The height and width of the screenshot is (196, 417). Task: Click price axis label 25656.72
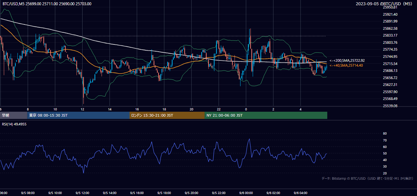pyautogui.click(x=390, y=78)
